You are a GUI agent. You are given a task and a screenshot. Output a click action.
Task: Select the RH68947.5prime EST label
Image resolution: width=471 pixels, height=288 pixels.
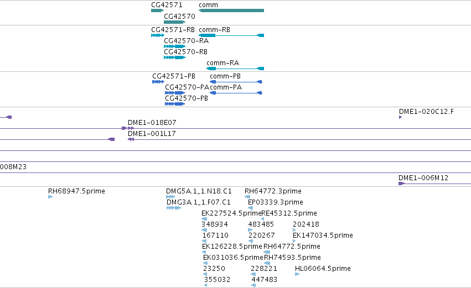pos(76,191)
